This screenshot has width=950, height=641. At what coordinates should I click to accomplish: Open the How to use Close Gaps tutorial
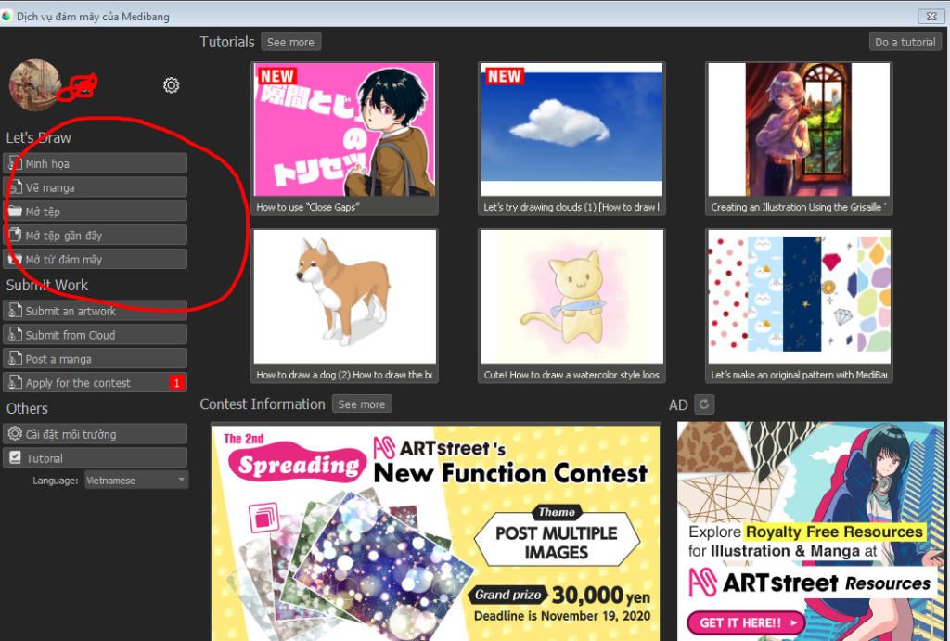pos(344,138)
